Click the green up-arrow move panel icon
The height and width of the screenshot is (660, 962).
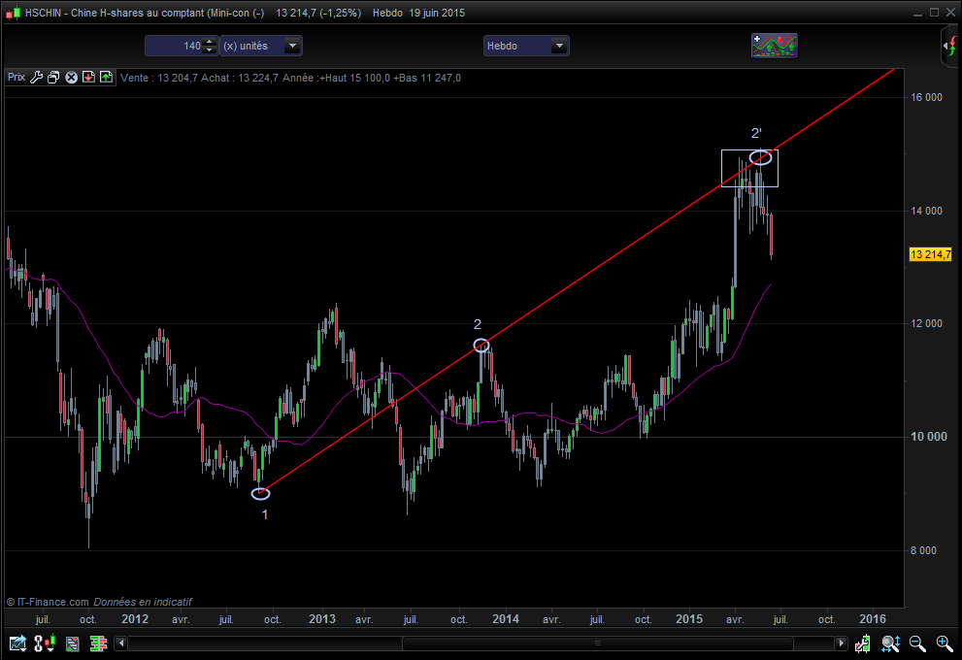coord(106,78)
